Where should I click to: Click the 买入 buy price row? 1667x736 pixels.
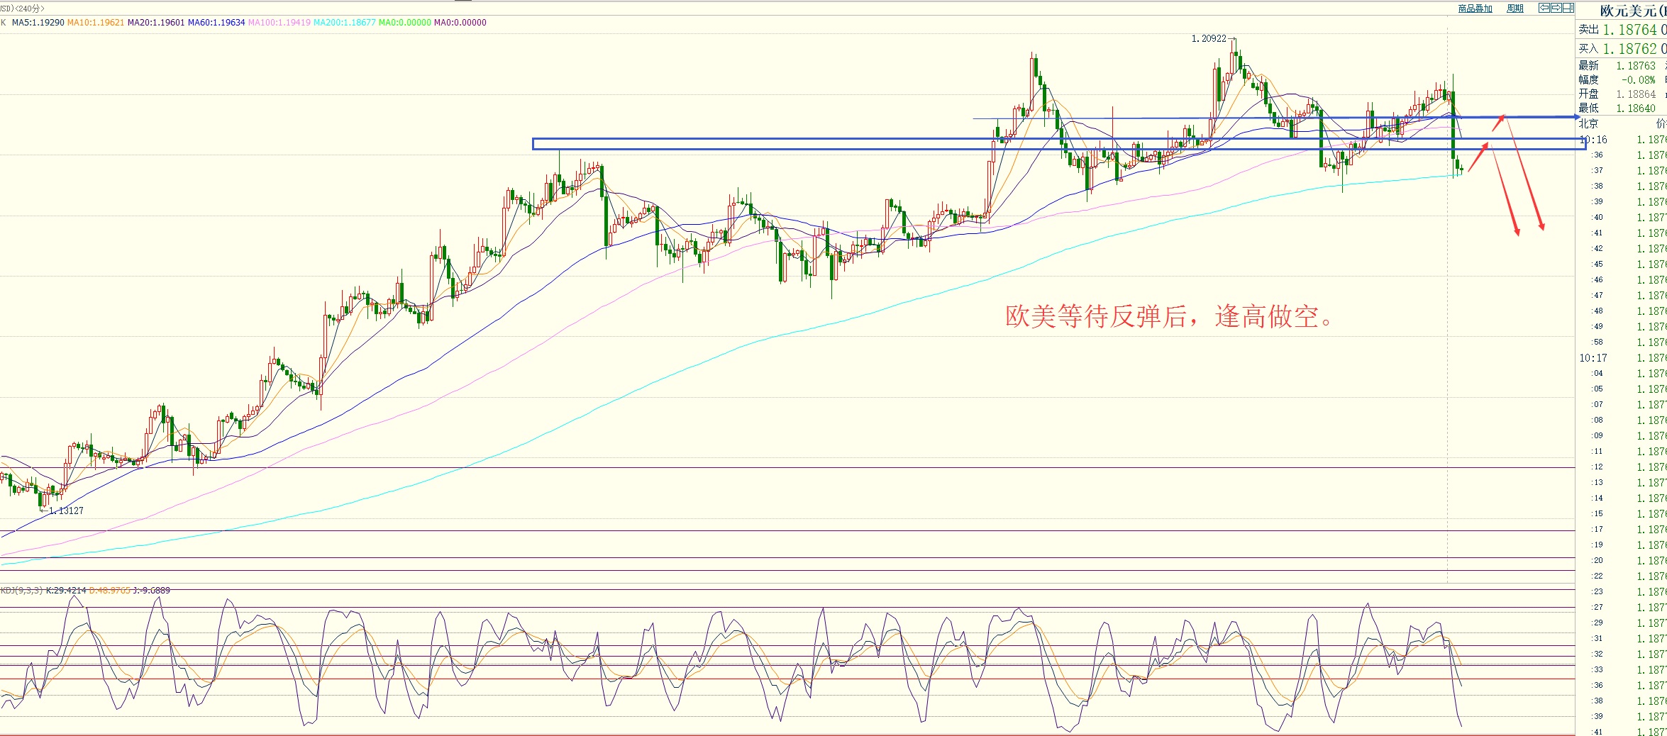coord(1621,49)
